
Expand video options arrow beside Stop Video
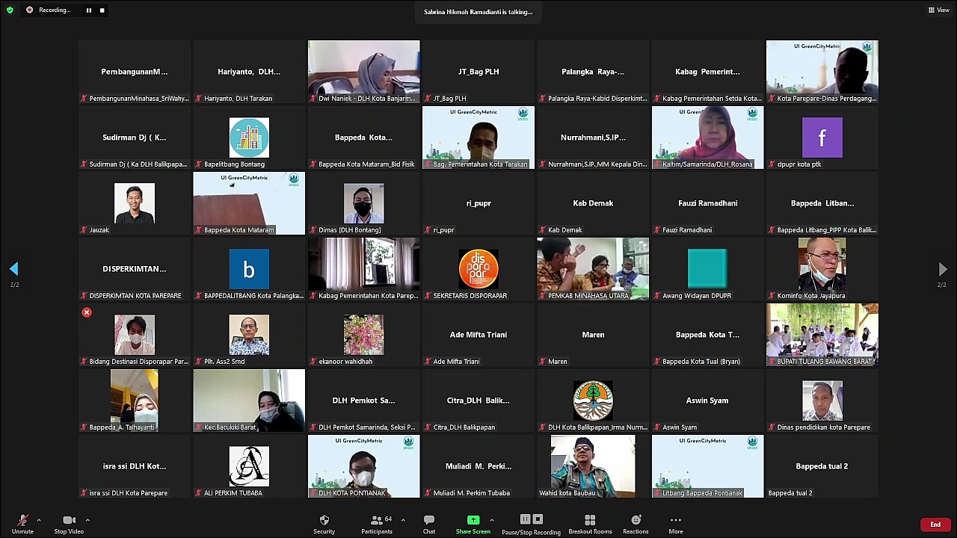click(x=87, y=520)
